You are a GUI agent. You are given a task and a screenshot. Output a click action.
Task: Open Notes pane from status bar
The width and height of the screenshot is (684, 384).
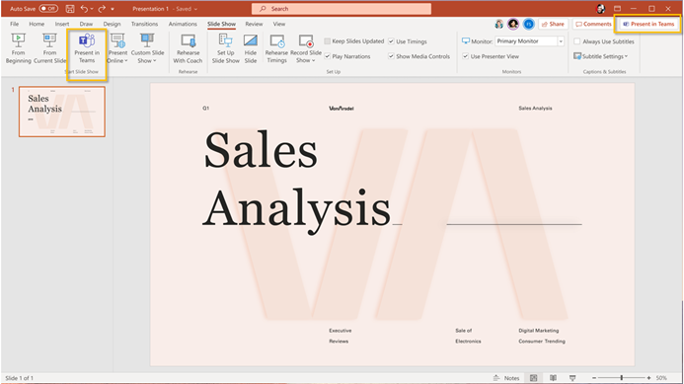(x=506, y=378)
